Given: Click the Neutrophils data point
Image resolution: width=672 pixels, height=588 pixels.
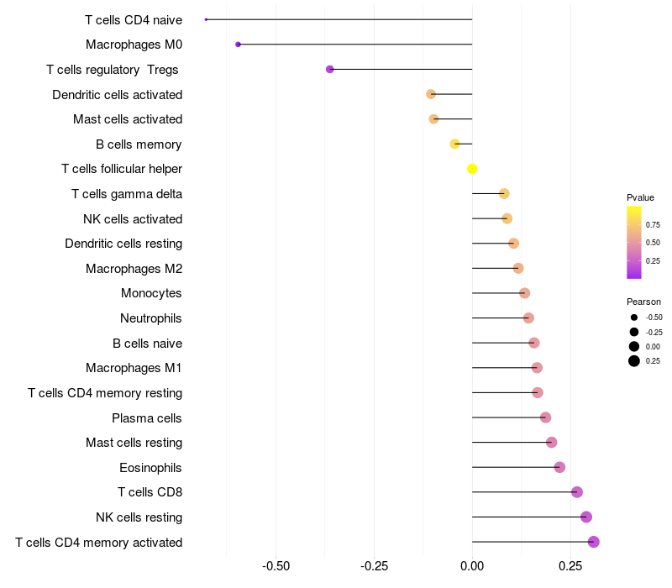Looking at the screenshot, I should point(528,318).
